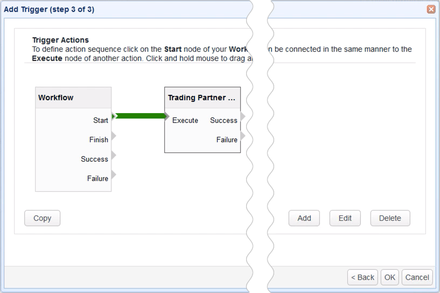The image size is (440, 293).
Task: Click the Trading Partner Failure output connector
Action: click(x=243, y=136)
